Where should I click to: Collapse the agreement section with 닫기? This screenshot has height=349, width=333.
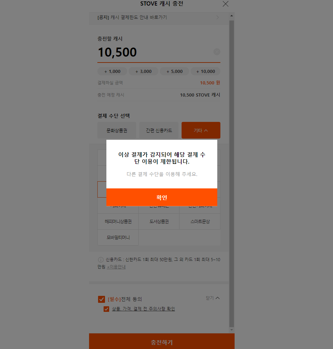point(213,298)
